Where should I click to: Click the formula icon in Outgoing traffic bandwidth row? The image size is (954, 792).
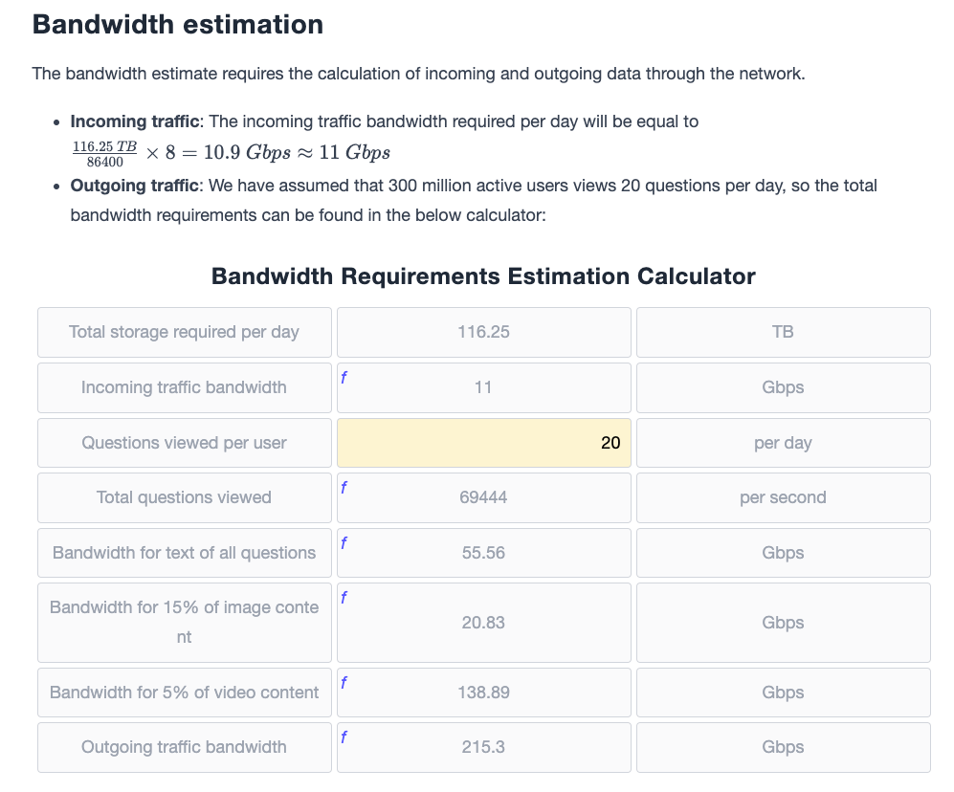(x=344, y=737)
